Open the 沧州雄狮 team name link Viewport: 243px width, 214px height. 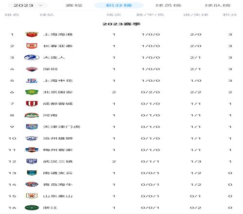coord(58,138)
